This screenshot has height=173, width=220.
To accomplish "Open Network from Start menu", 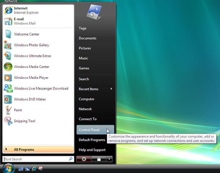I will pos(85,109).
